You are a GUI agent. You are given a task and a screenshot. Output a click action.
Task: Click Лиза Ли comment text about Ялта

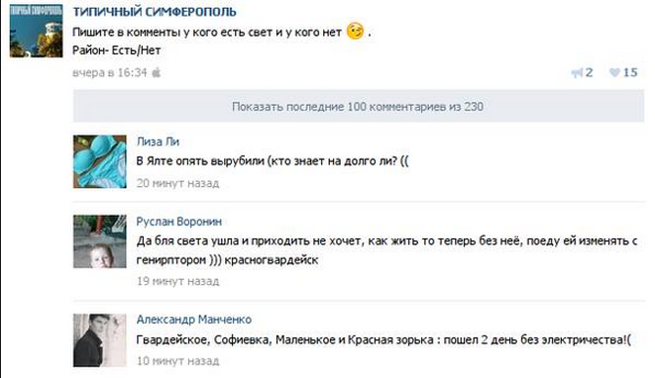pos(273,161)
